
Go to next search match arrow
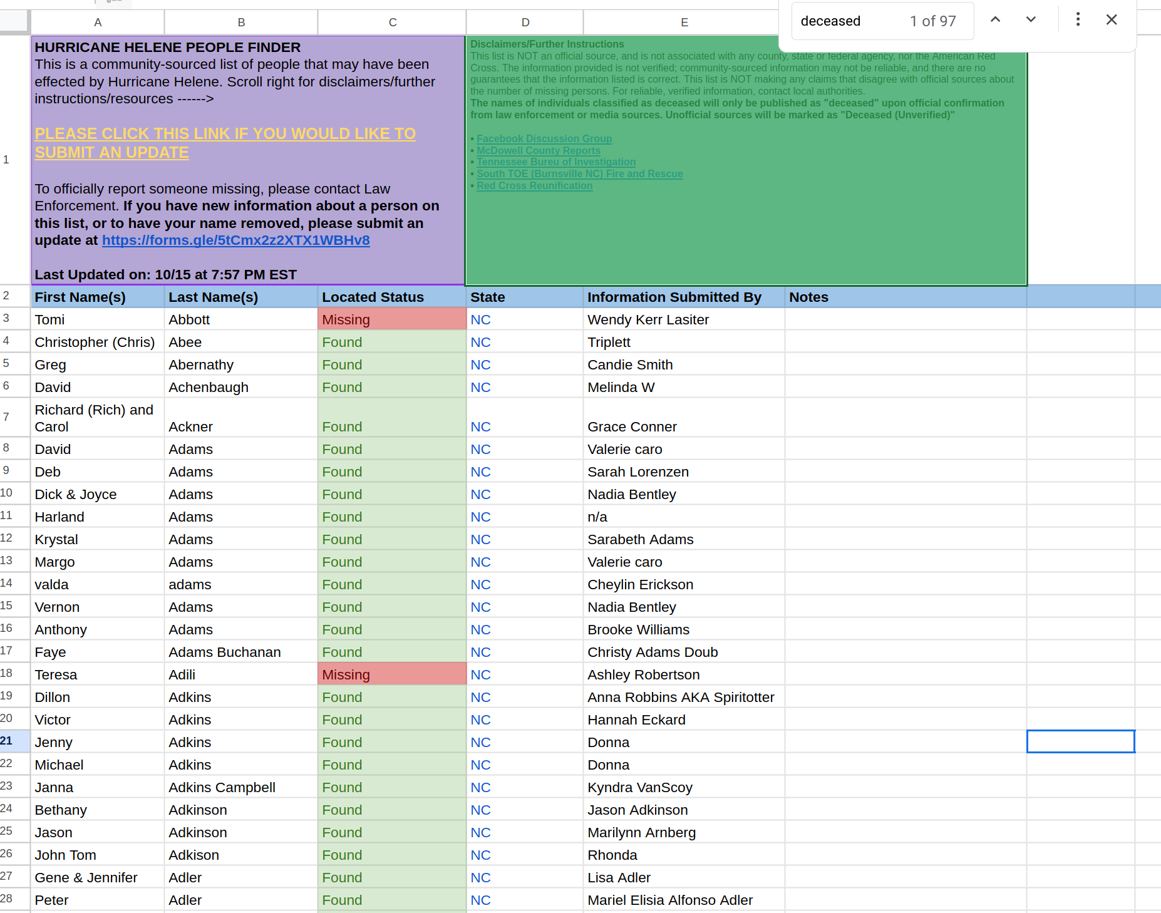[1031, 20]
